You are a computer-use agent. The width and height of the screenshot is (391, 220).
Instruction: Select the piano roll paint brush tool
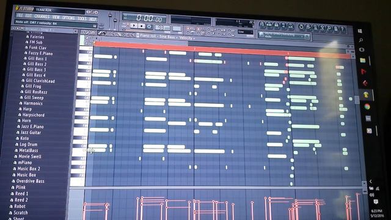tap(104, 34)
